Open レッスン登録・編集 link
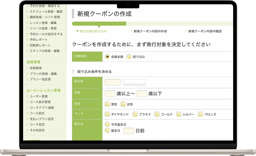Viewport: 256px width, 156px height. tap(43, 23)
